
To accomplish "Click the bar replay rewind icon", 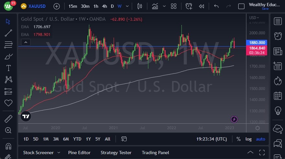I will tap(202, 6).
